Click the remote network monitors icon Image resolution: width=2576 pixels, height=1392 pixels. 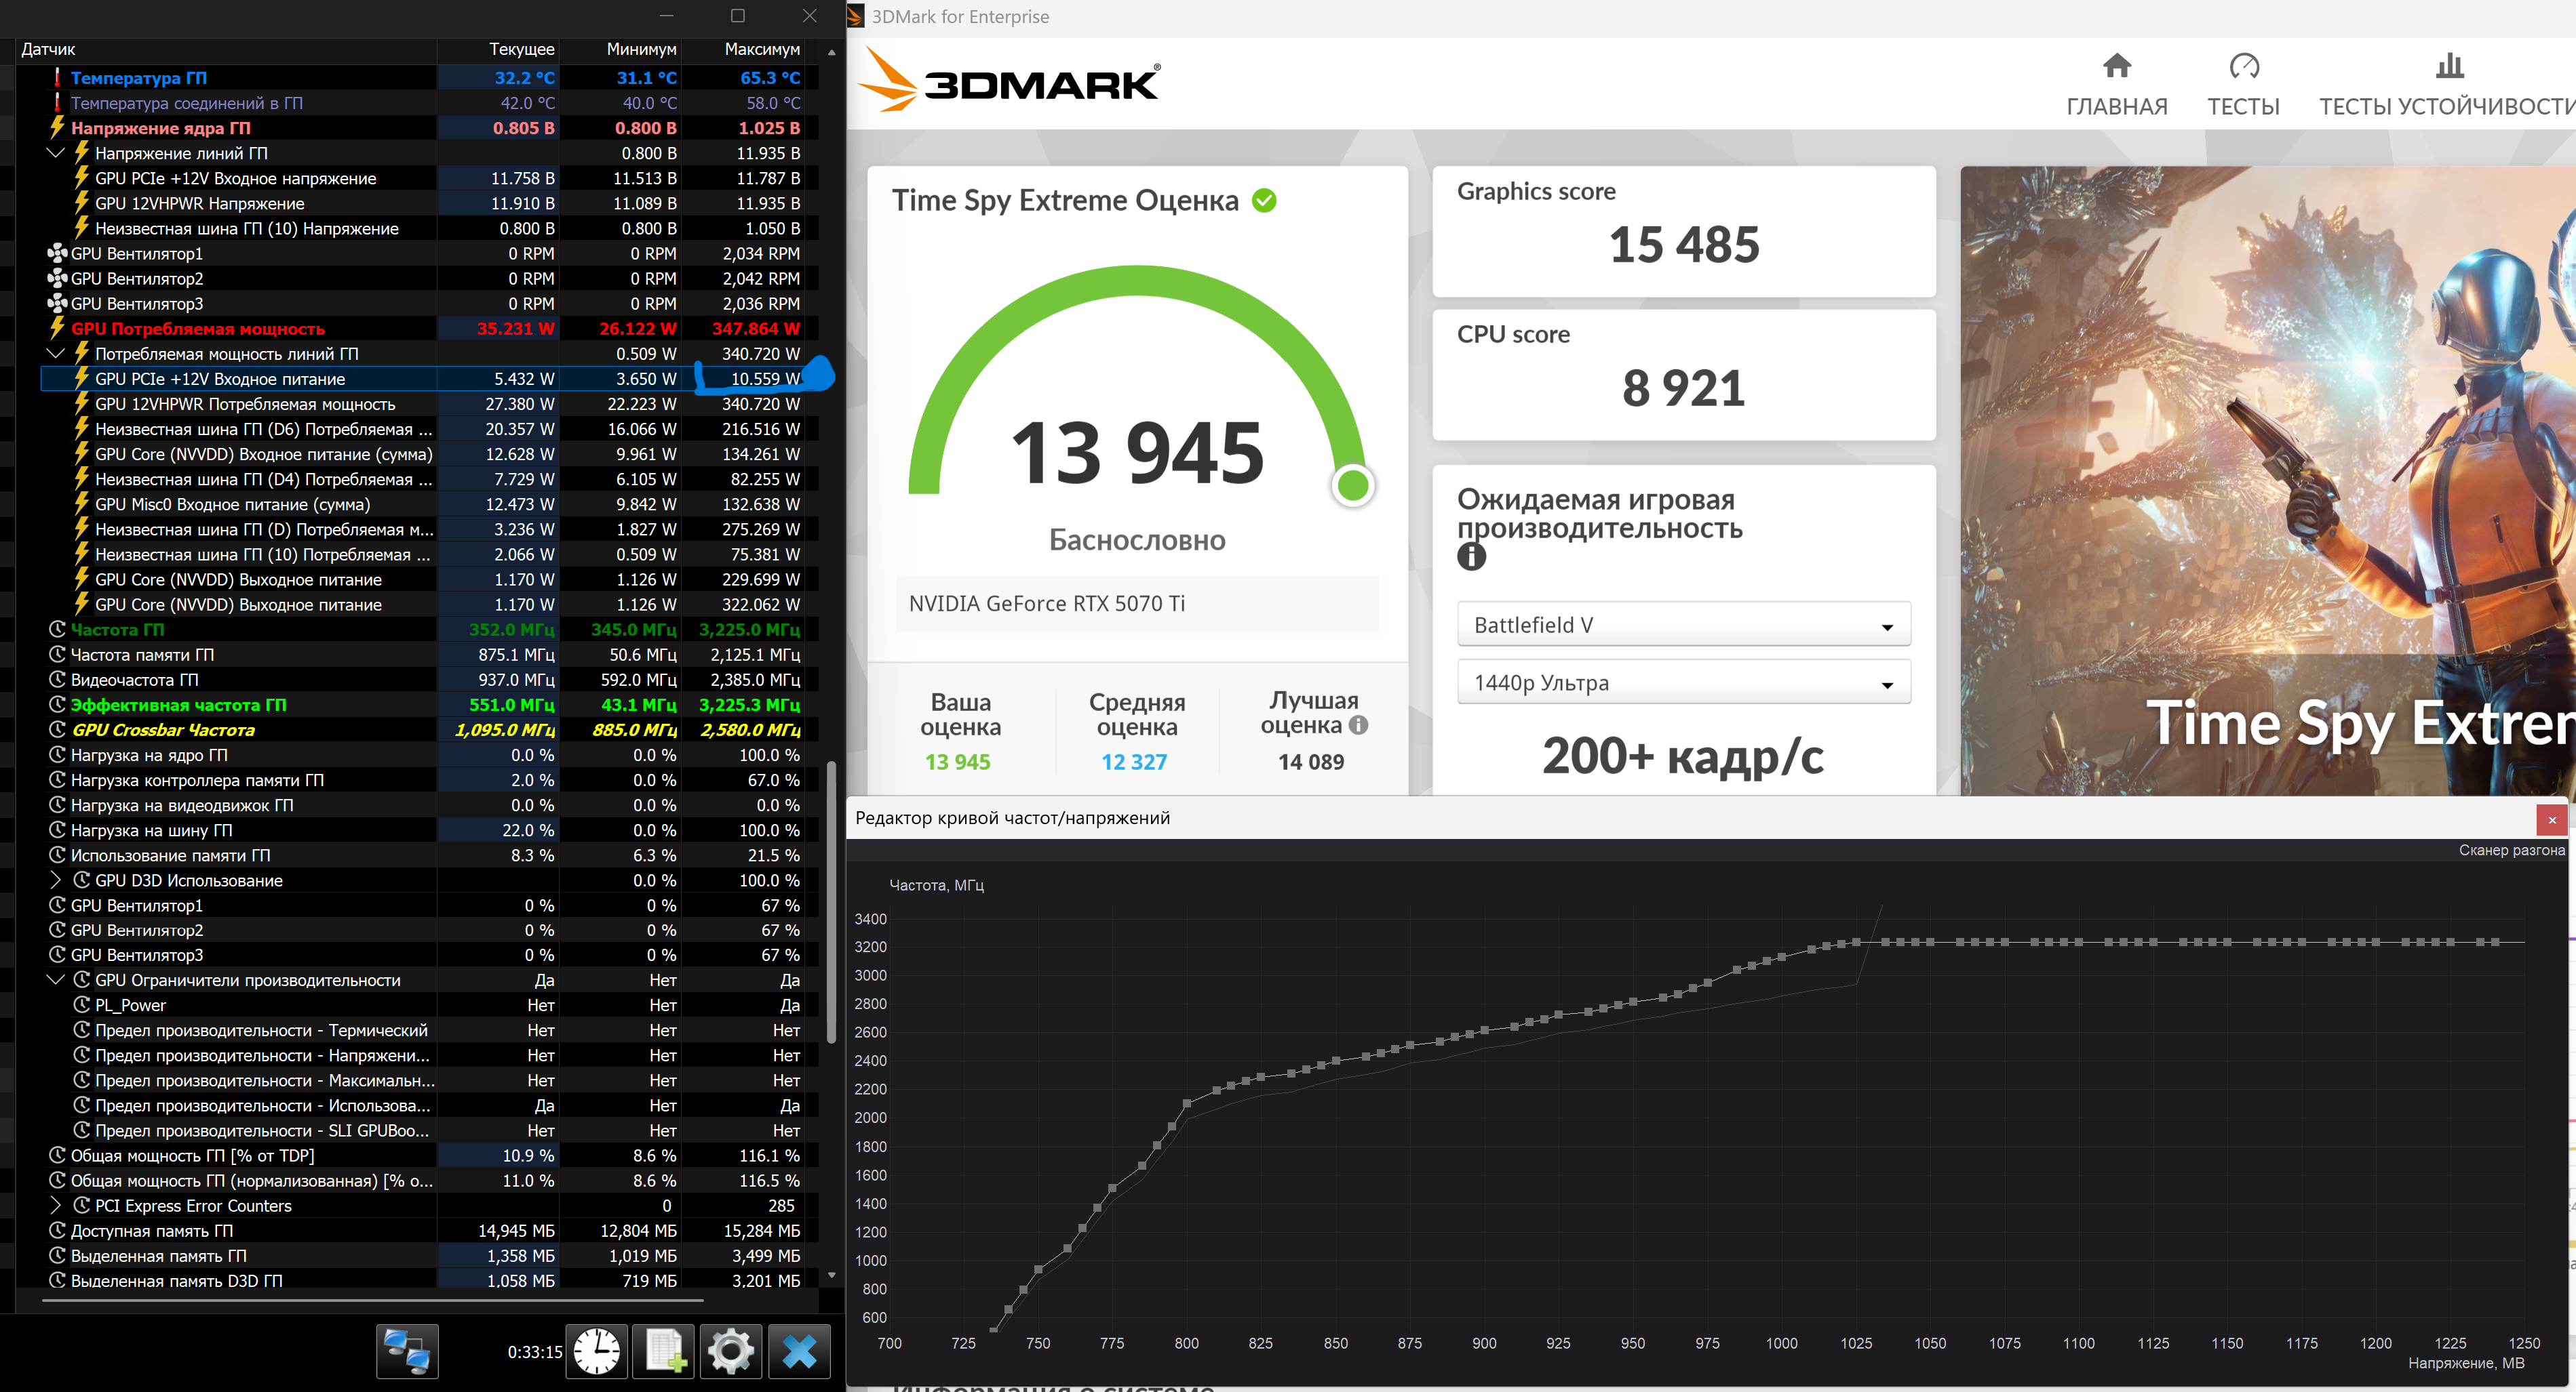tap(407, 1352)
